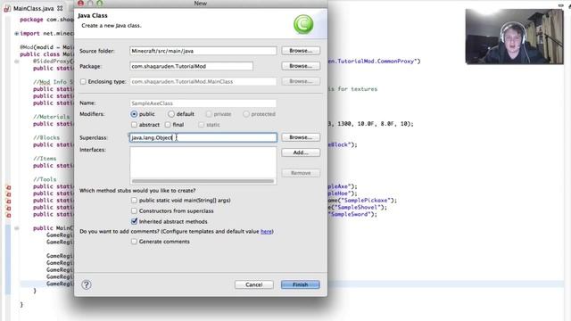
Task: Click Finish to create the class
Action: (301, 284)
